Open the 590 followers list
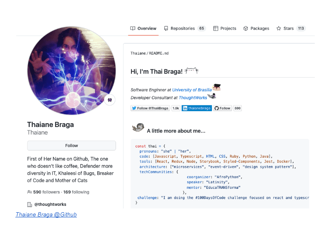Viewport: 331px width, 231px height. tap(46, 192)
